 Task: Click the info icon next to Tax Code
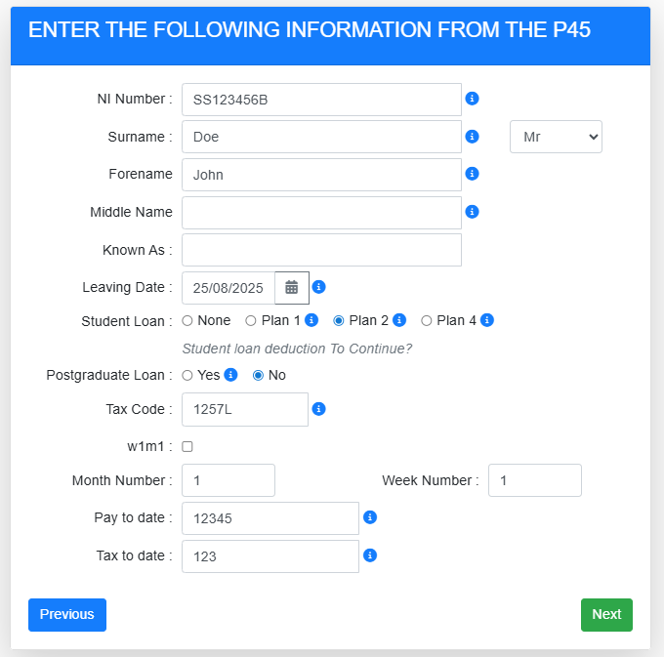(318, 409)
